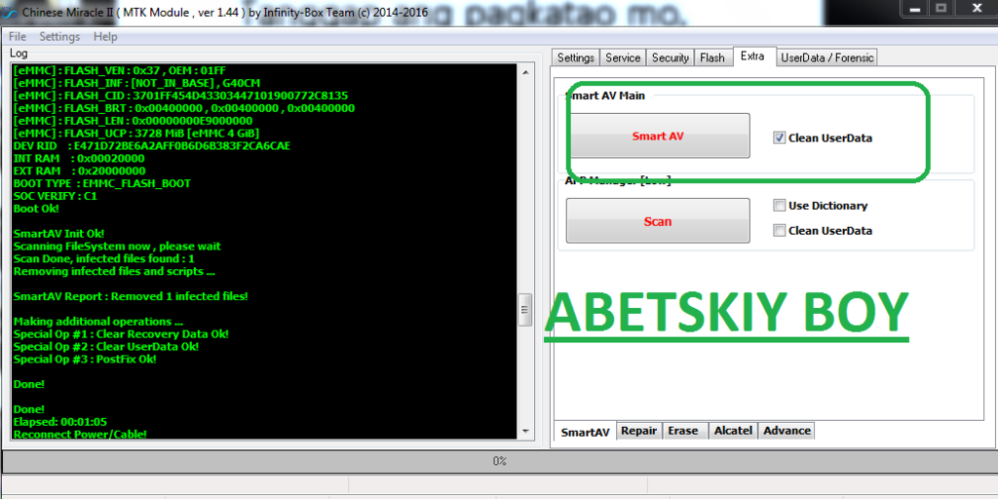Viewport: 998px width, 499px height.
Task: Open the UserData / Forensic tab
Action: (x=826, y=58)
